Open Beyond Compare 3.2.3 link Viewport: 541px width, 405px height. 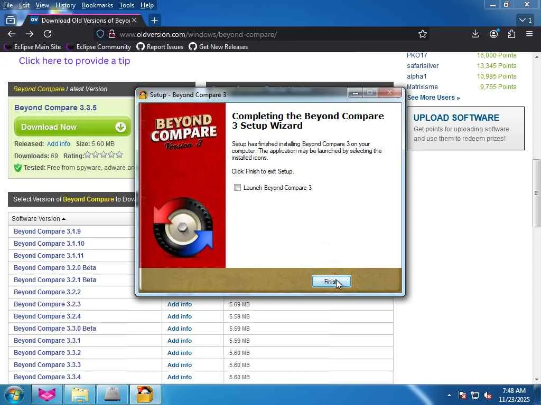pos(47,304)
